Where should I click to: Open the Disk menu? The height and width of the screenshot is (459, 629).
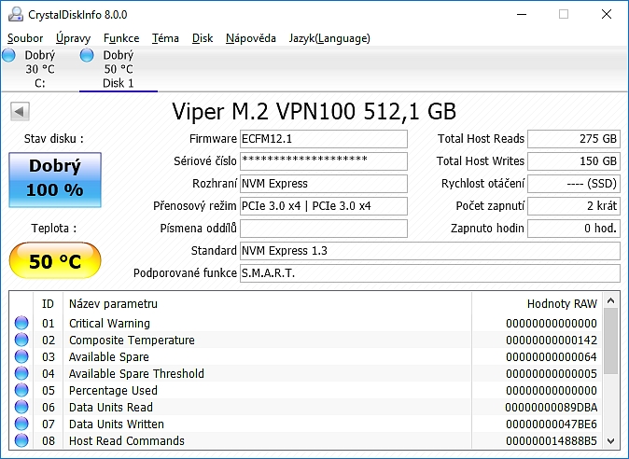[x=203, y=38]
